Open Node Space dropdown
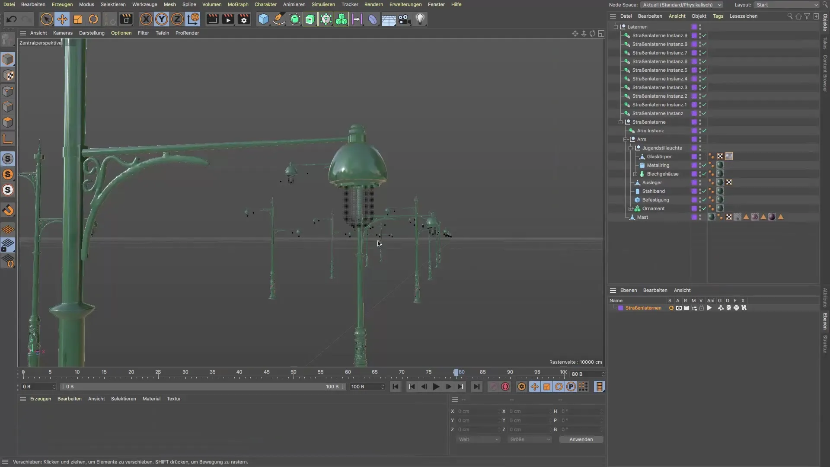The image size is (830, 467). pos(682,5)
